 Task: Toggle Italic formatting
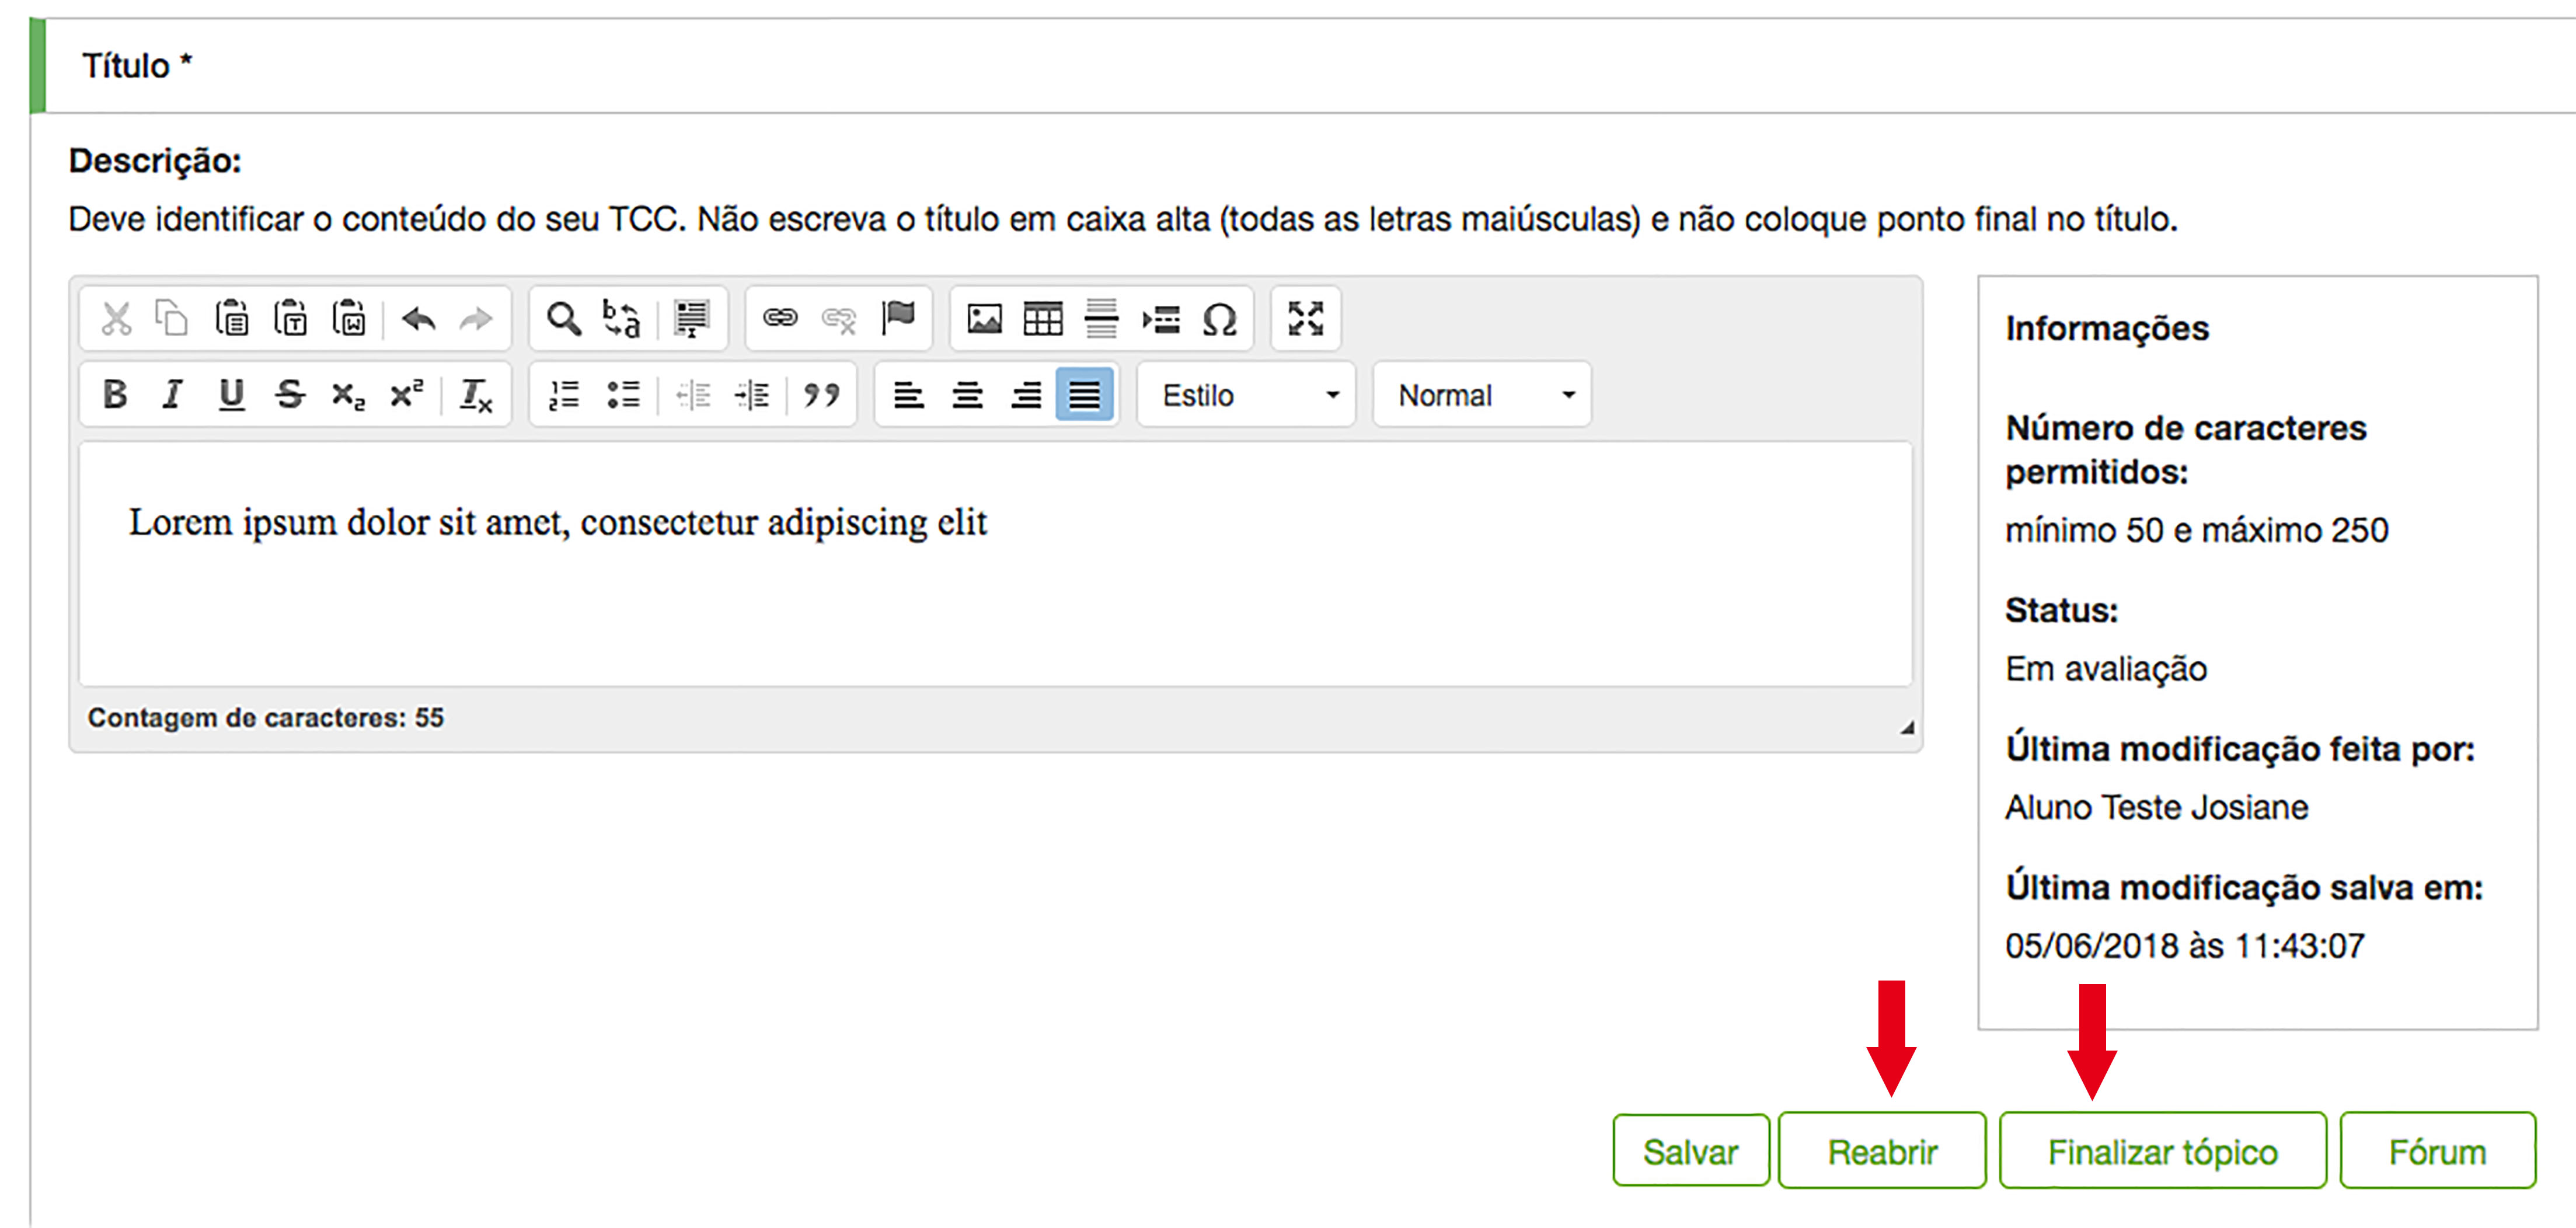[173, 395]
